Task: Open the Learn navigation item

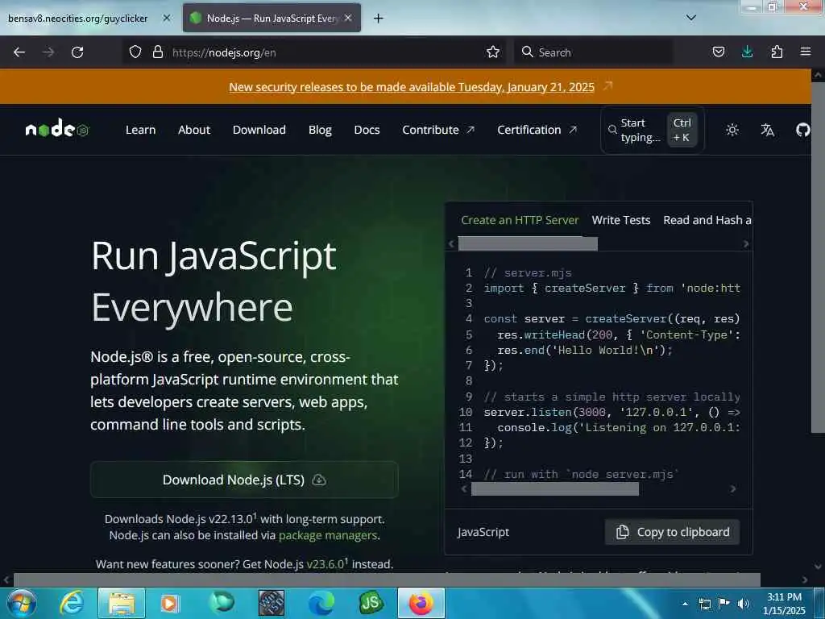Action: tap(140, 130)
